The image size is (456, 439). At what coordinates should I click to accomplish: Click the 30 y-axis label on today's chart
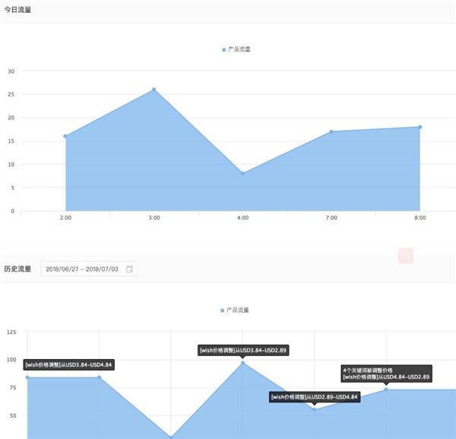11,72
